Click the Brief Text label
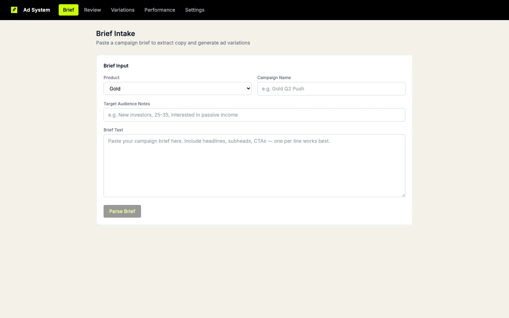509x318 pixels. pos(113,130)
